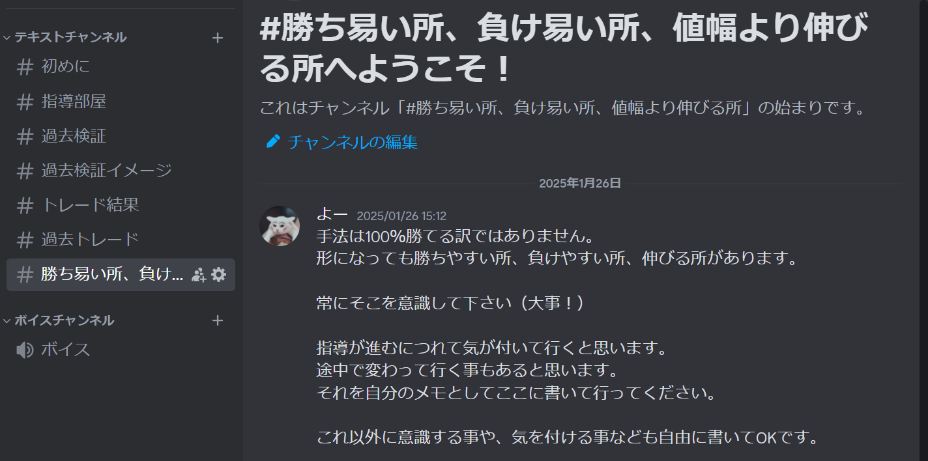Open the 過去検証 channel
Screen dimensions: 928x461
click(x=121, y=136)
